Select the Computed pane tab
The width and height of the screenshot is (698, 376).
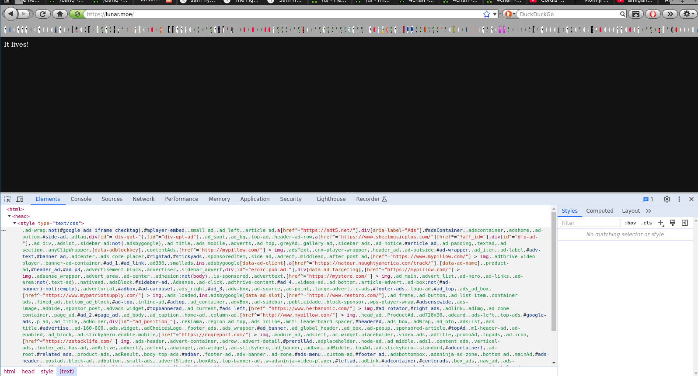(600, 211)
